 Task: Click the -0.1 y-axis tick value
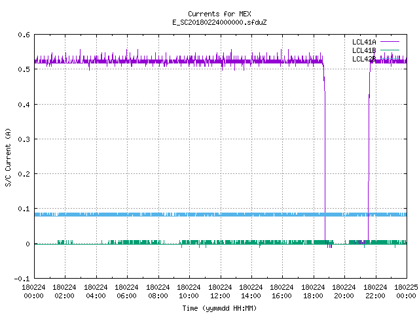pos(22,279)
